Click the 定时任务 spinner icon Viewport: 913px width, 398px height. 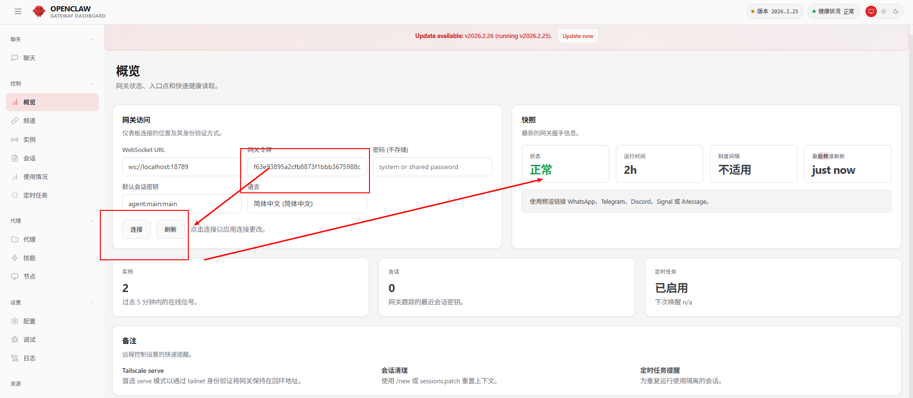(15, 195)
